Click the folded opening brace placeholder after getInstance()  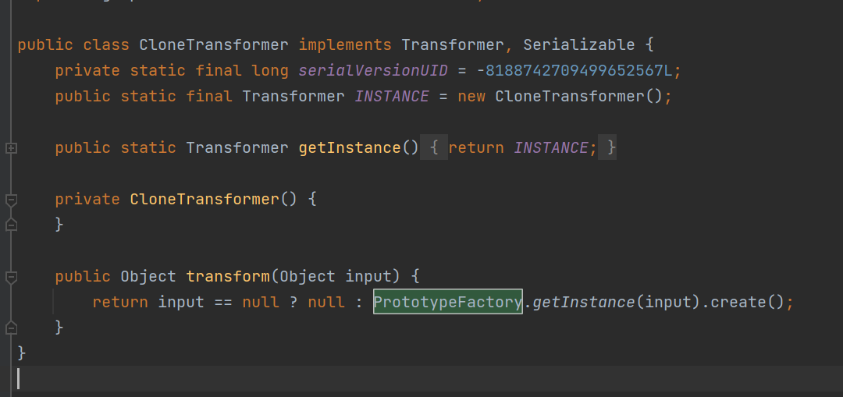tap(435, 148)
